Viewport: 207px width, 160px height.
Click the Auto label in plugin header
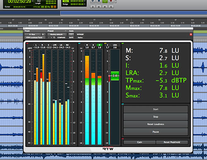coord(71,31)
